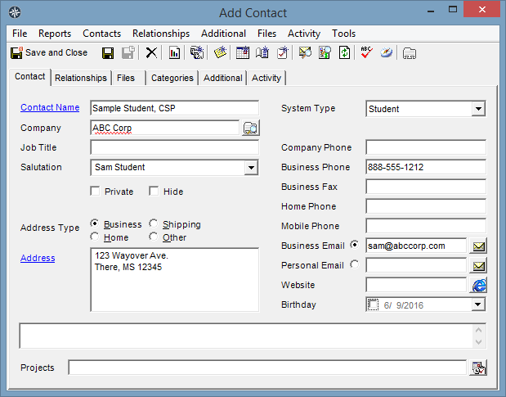The height and width of the screenshot is (397, 506).
Task: Open the Tools menu
Action: pyautogui.click(x=343, y=34)
